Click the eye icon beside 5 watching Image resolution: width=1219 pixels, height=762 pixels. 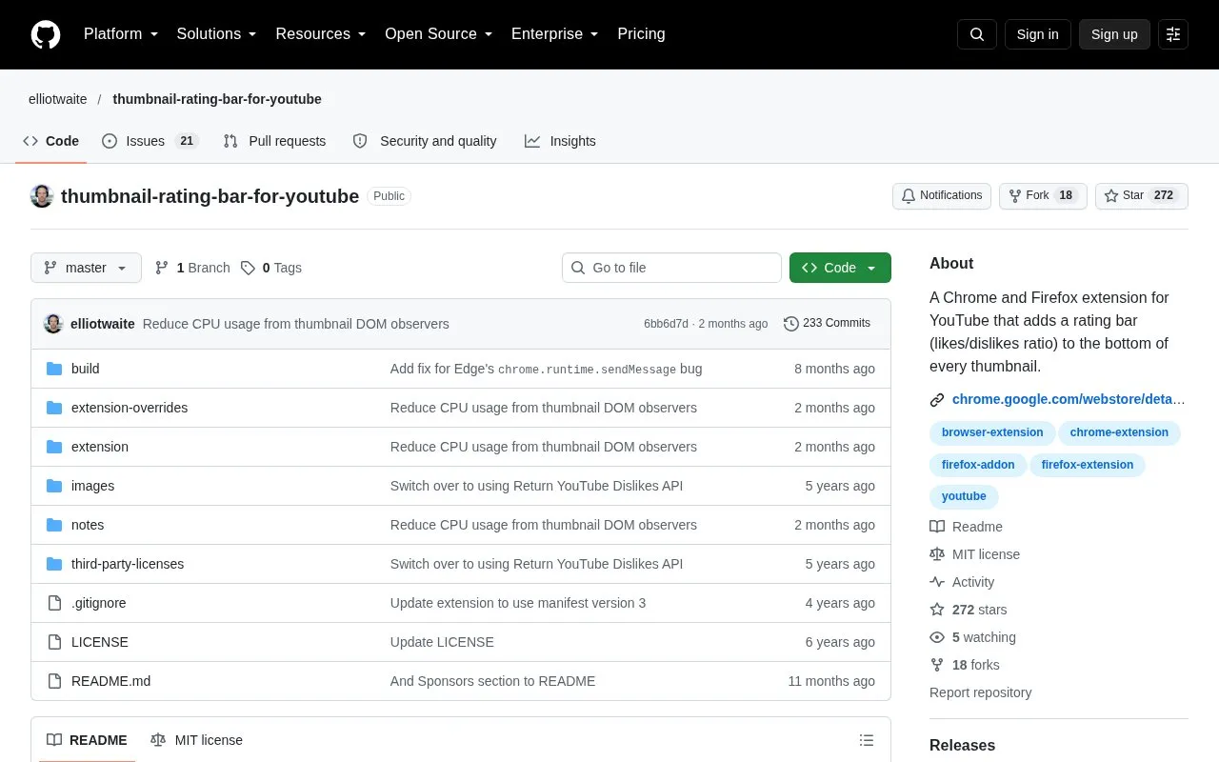click(x=937, y=637)
